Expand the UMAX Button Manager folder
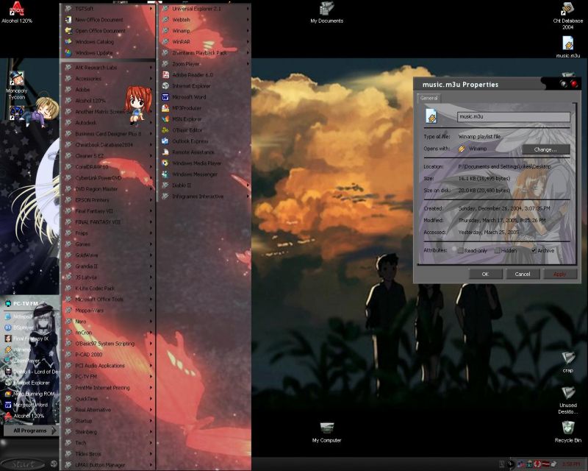 pos(108,465)
